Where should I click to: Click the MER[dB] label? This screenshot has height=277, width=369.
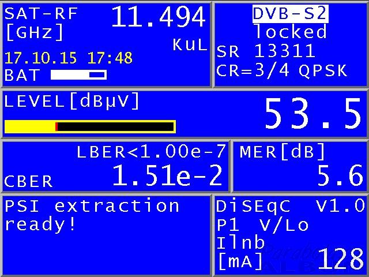(x=282, y=151)
